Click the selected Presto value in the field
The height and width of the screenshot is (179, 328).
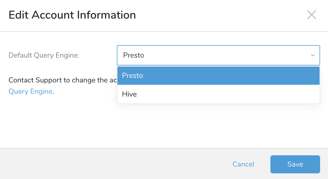click(134, 55)
